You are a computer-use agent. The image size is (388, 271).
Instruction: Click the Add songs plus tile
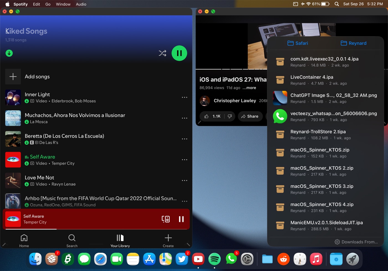coord(13,76)
